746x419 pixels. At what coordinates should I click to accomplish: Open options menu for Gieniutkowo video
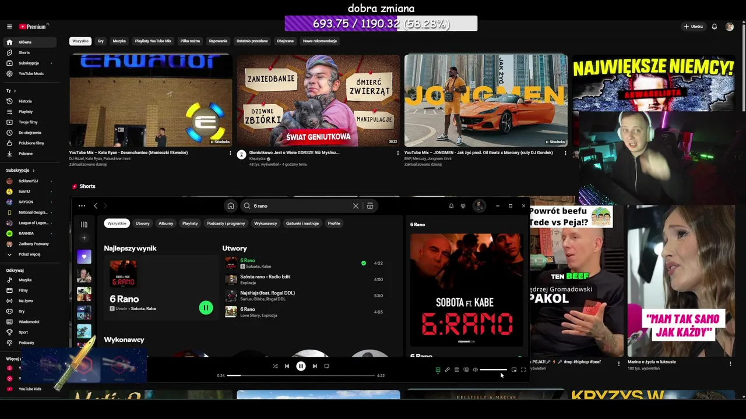398,153
